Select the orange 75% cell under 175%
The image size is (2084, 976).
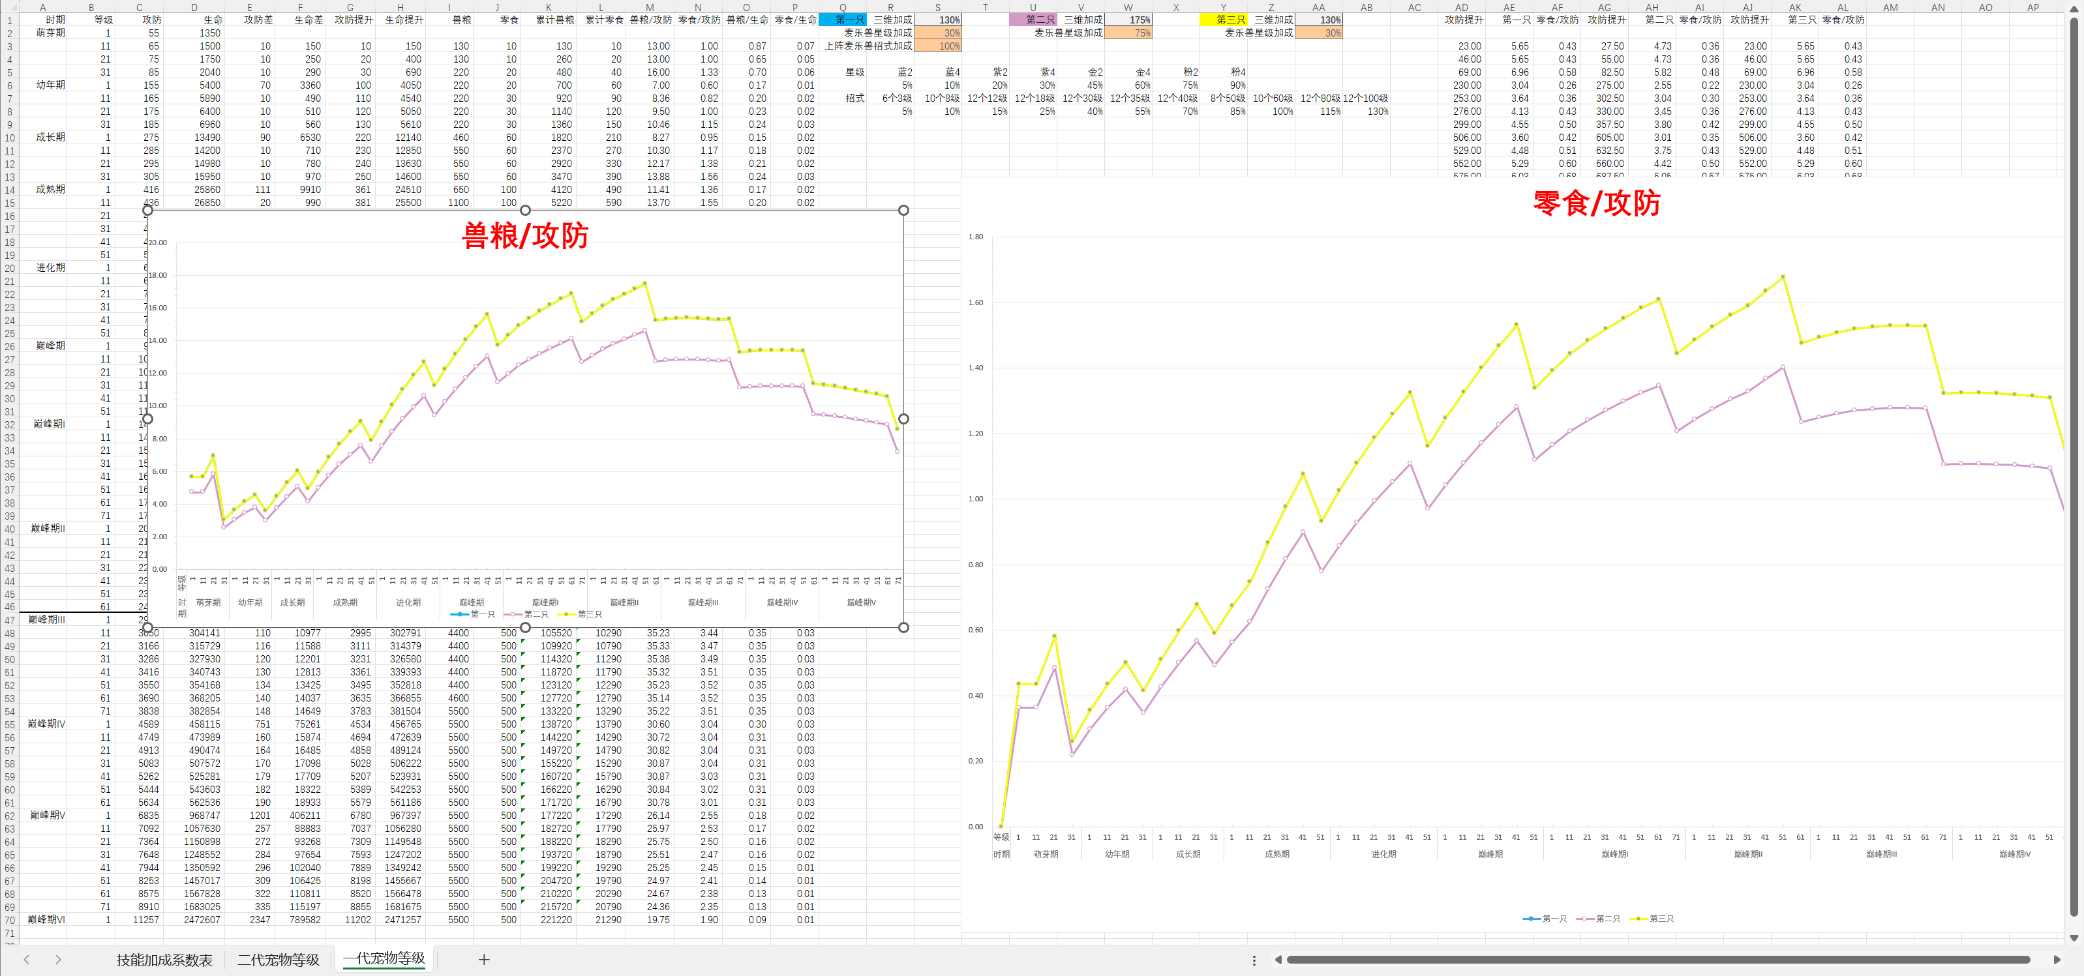[1128, 33]
